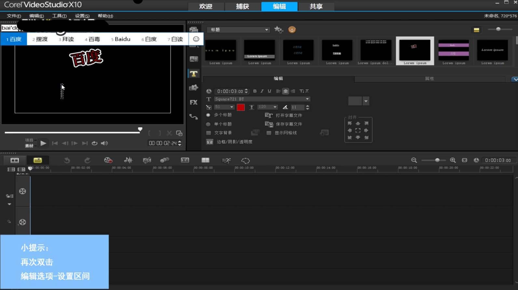The image size is (518, 290).
Task: Open the Sound Mixer
Action: click(x=128, y=160)
